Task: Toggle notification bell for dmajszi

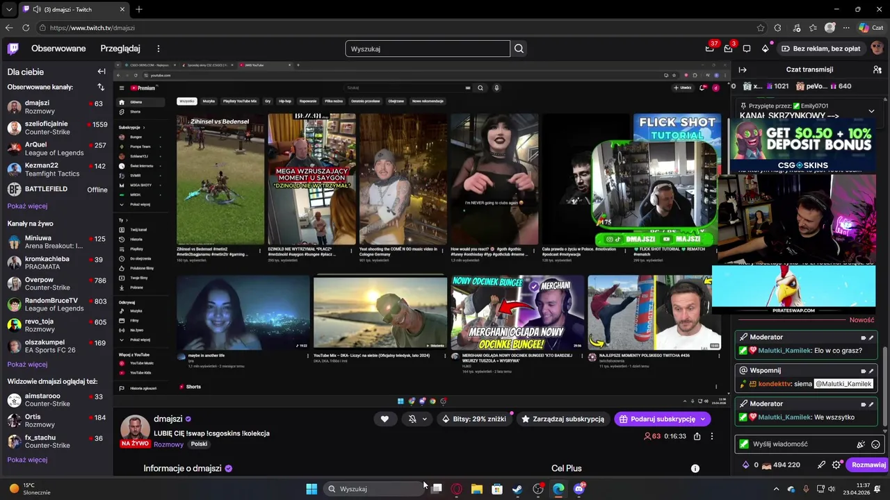Action: 412,419
